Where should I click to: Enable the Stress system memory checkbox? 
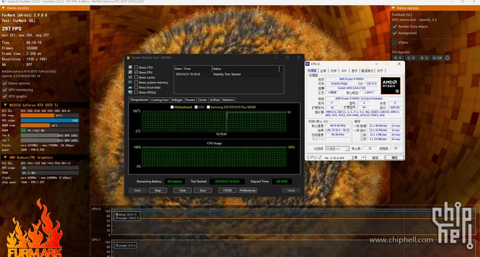[x=136, y=82]
